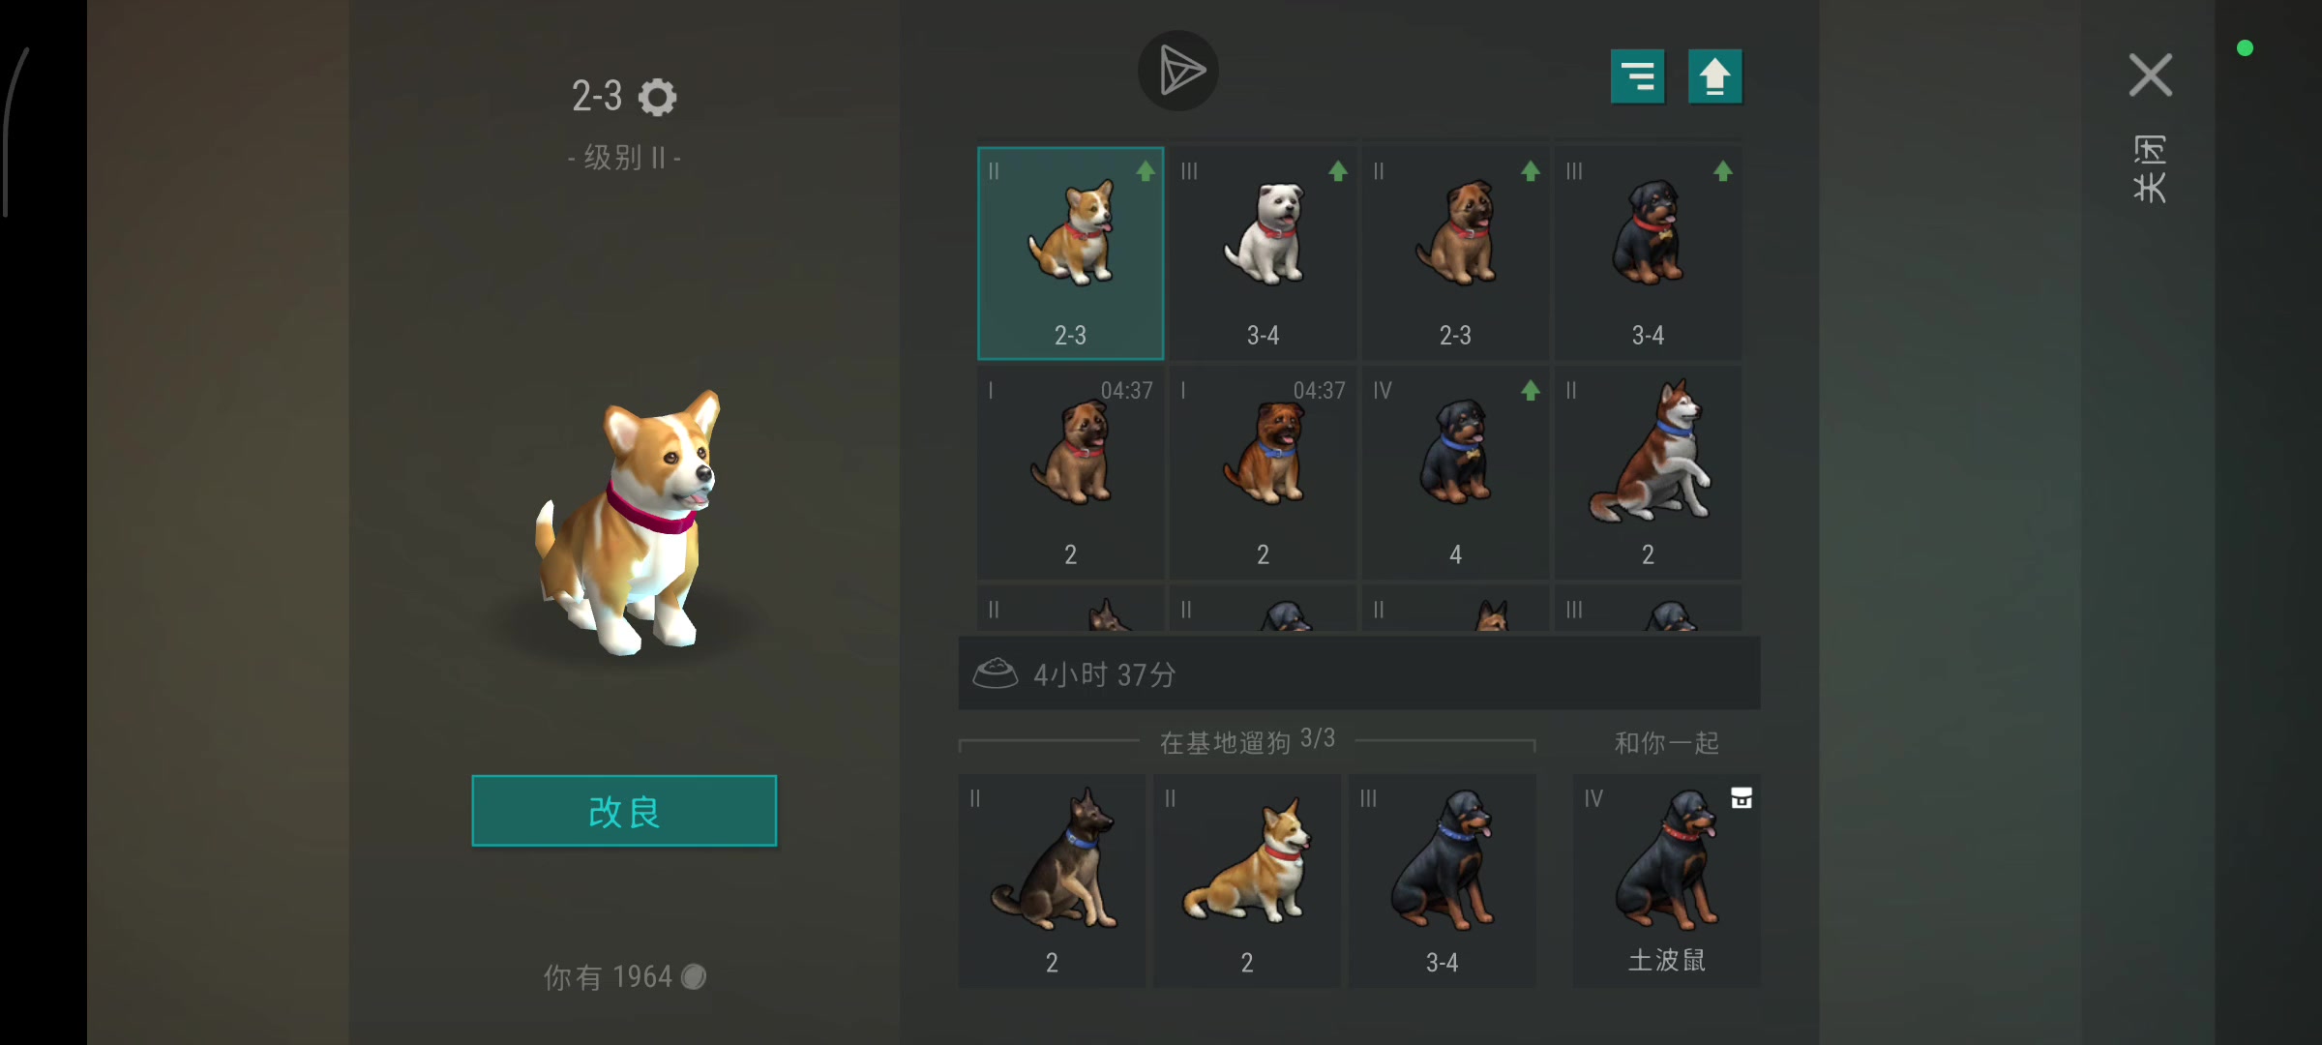Screen dimensions: 2322x1045
Task: Open the 土波鼠 companion dog
Action: click(x=1666, y=881)
